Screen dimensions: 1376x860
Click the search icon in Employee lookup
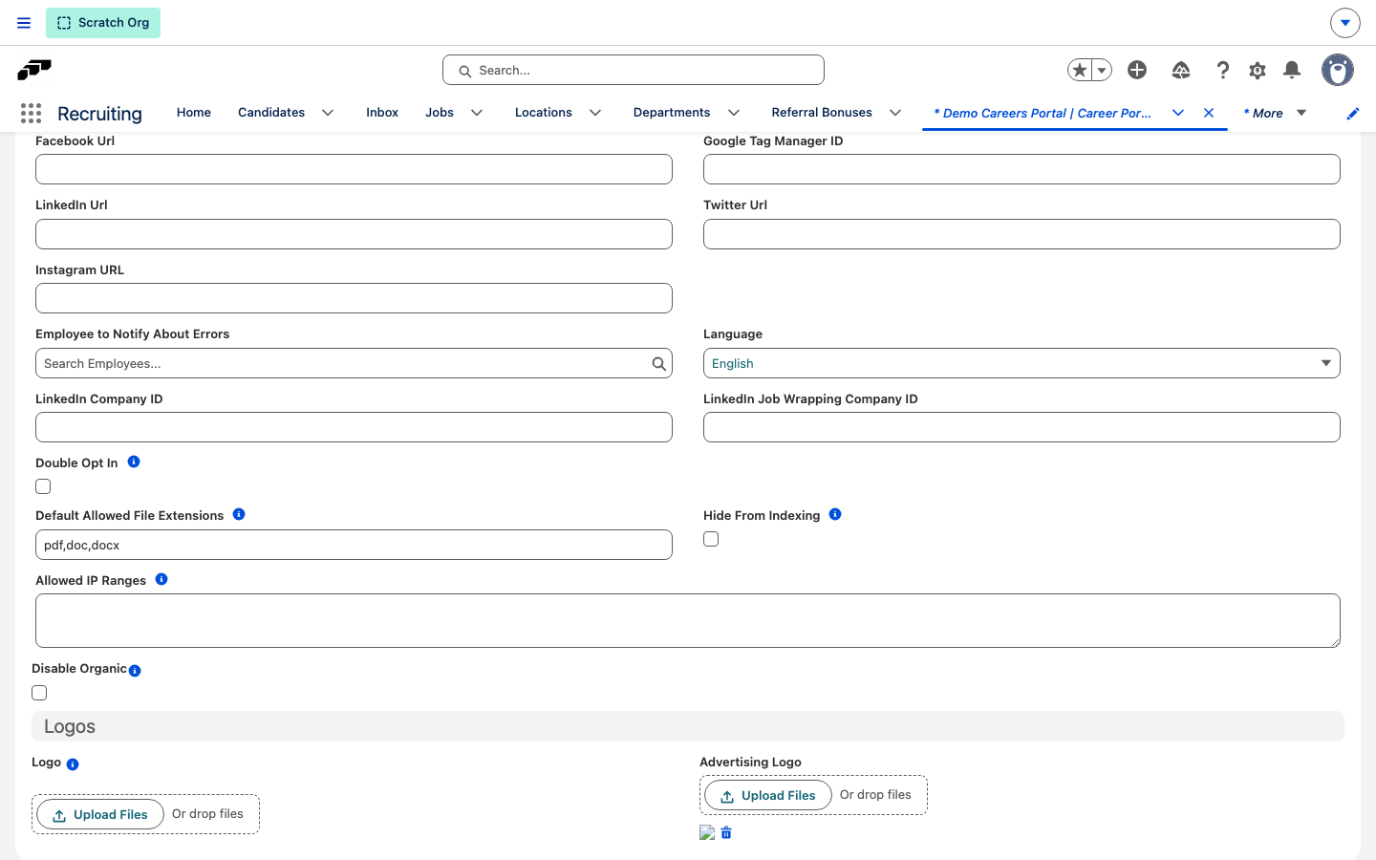[659, 363]
